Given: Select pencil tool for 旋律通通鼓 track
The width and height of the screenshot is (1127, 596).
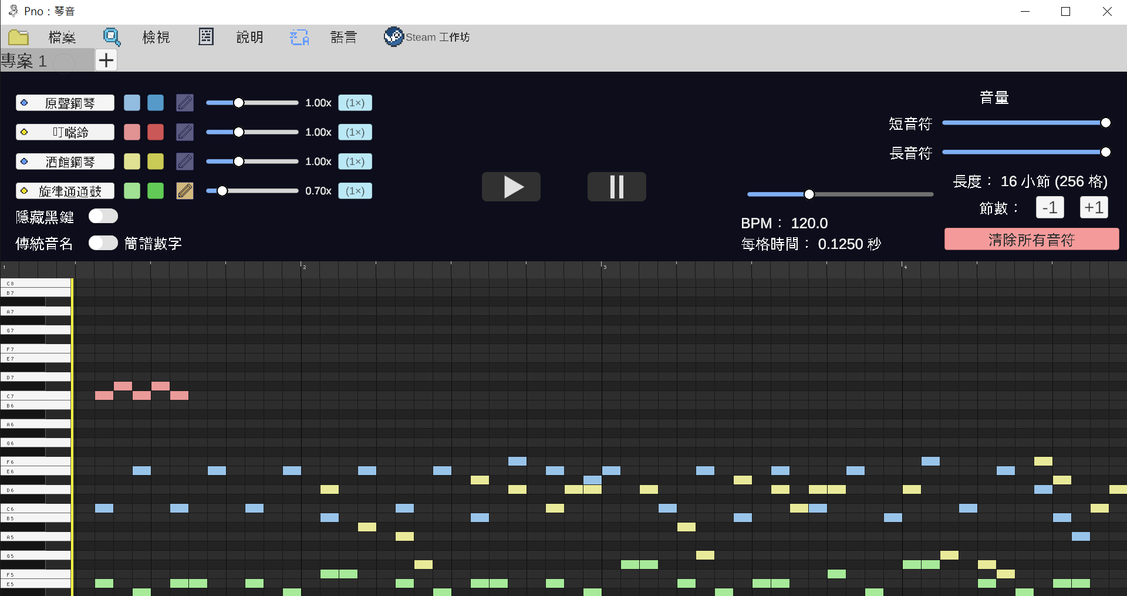Looking at the screenshot, I should (x=185, y=191).
